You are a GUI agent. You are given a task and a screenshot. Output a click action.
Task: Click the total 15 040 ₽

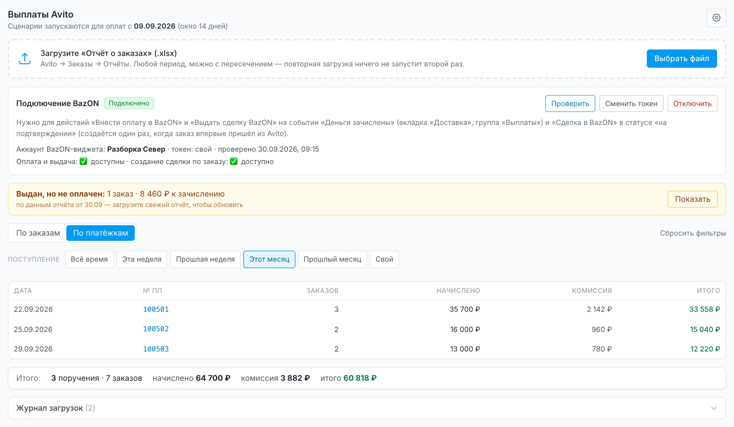(705, 329)
